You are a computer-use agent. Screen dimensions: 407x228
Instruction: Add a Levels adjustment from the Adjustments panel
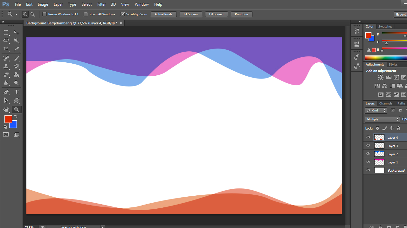tap(389, 77)
